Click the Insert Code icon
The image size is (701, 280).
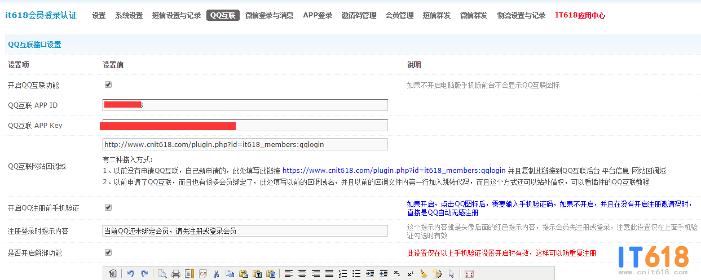[203, 274]
